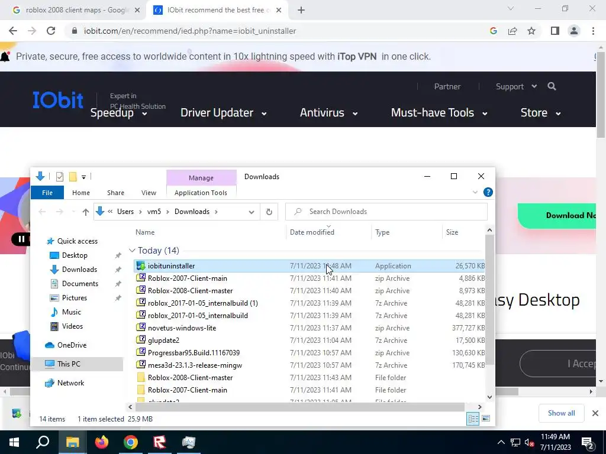Switch to details view layout icon
The height and width of the screenshot is (454, 606).
coord(473,419)
